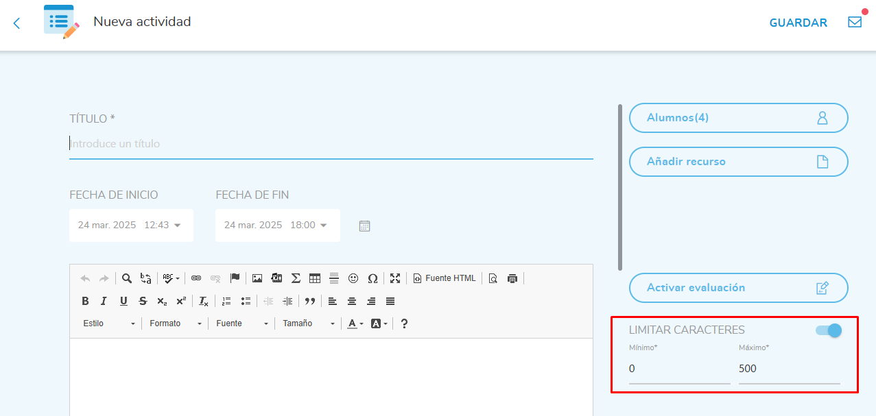Switch to Fuente HTML source view

click(444, 278)
